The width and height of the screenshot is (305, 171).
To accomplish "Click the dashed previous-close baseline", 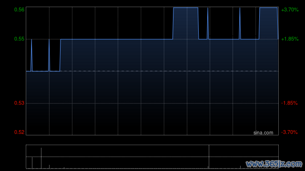I will click(152, 71).
